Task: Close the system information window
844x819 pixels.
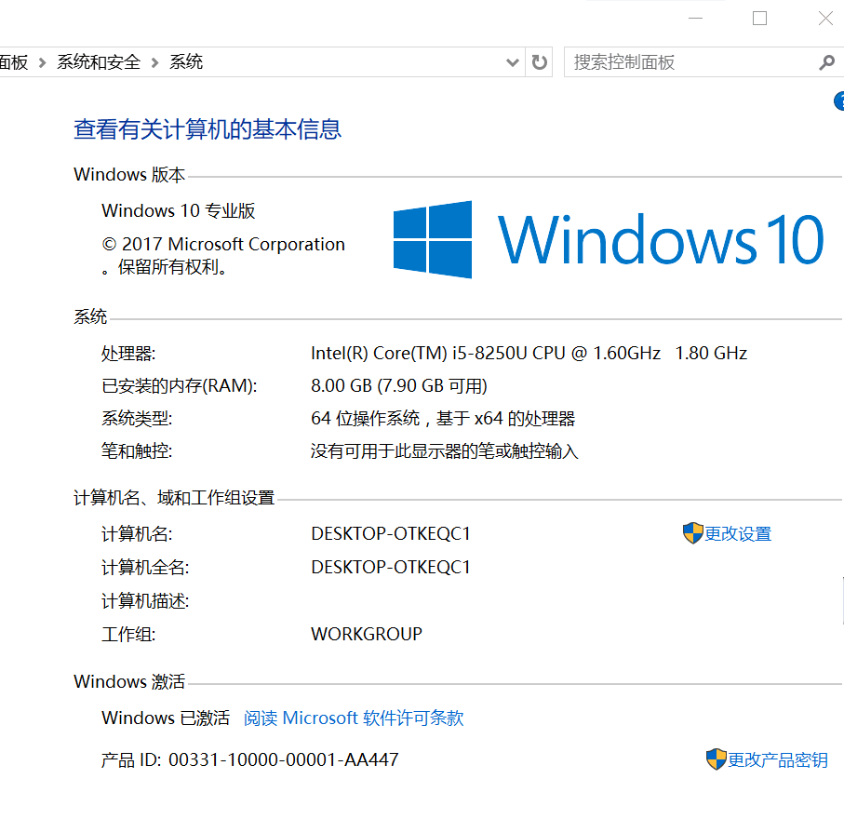Action: pyautogui.click(x=825, y=19)
